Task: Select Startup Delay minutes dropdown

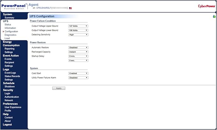Action: [78, 56]
